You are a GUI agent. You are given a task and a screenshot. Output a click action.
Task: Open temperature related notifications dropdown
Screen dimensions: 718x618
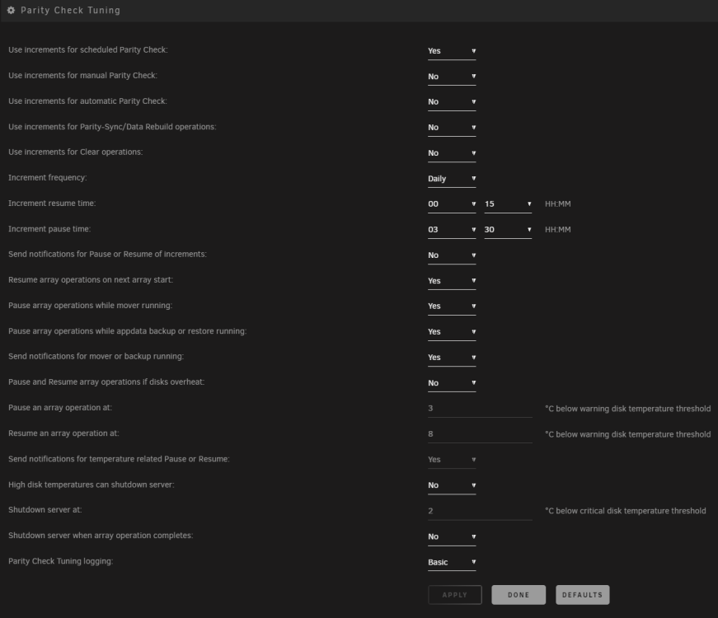452,460
